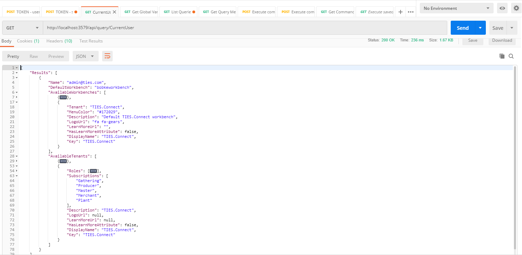Click the blue Send button
This screenshot has height=255, width=522.
coord(462,28)
